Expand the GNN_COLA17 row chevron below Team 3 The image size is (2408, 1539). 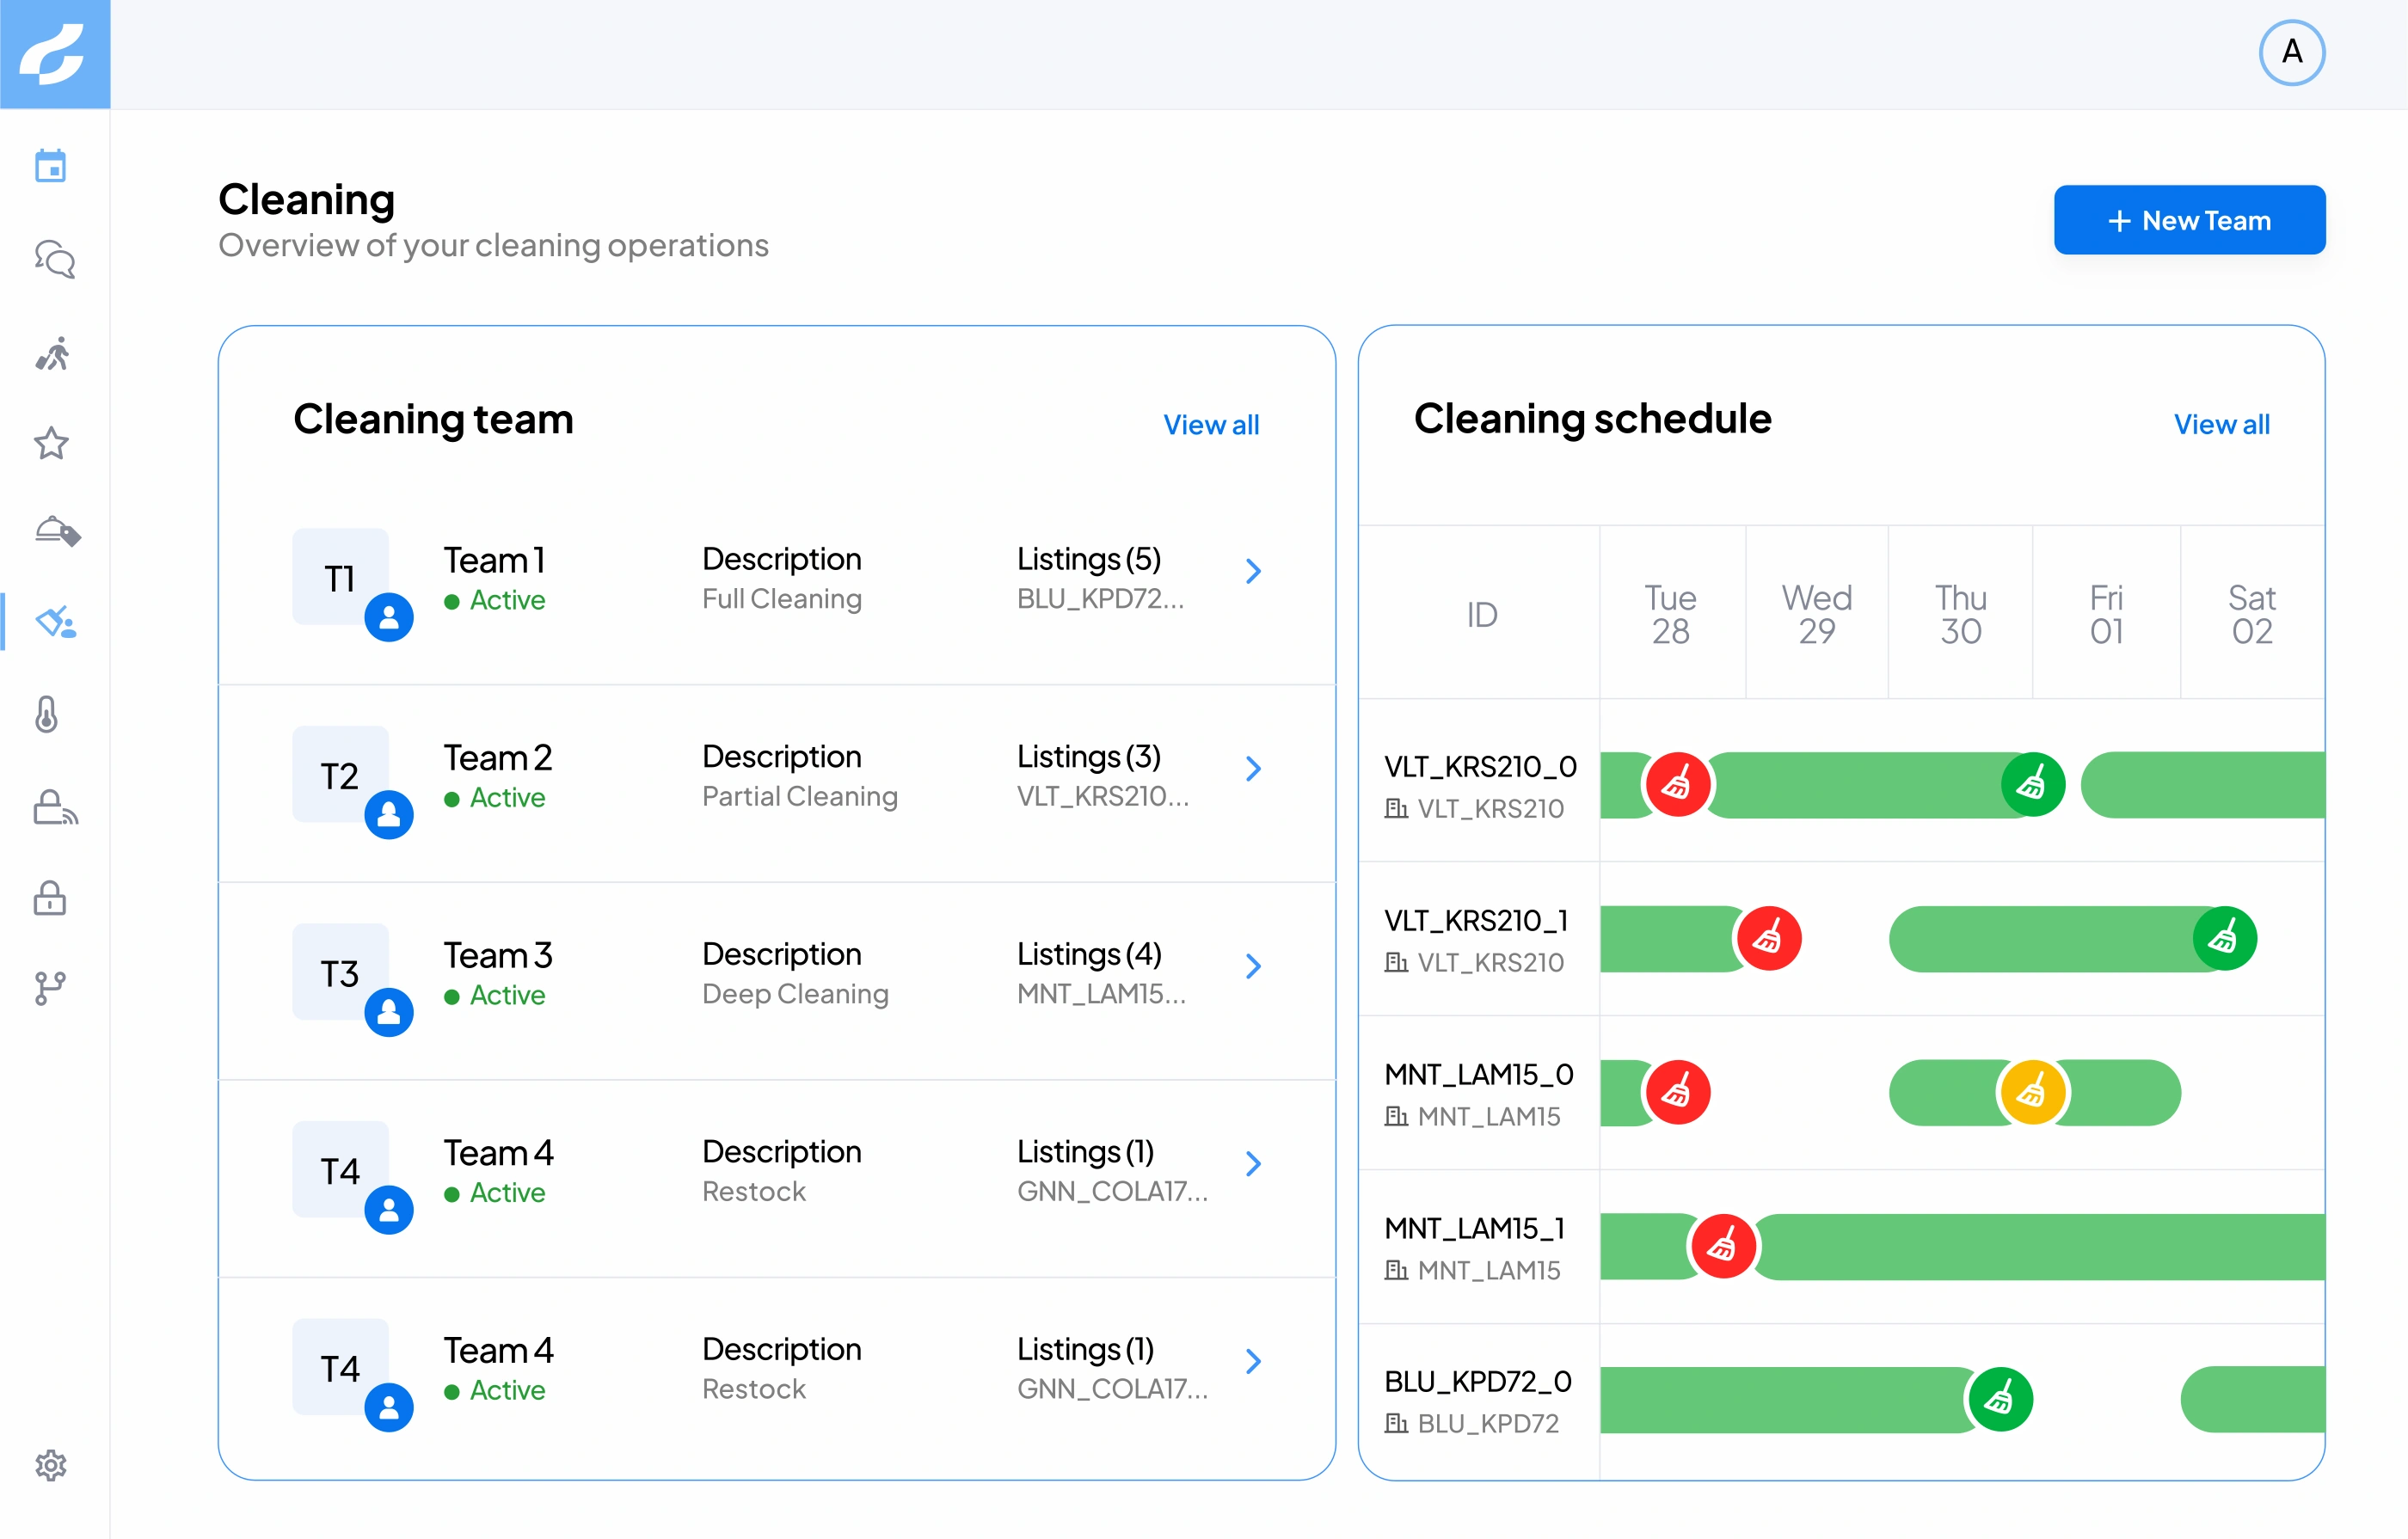[x=1253, y=1163]
